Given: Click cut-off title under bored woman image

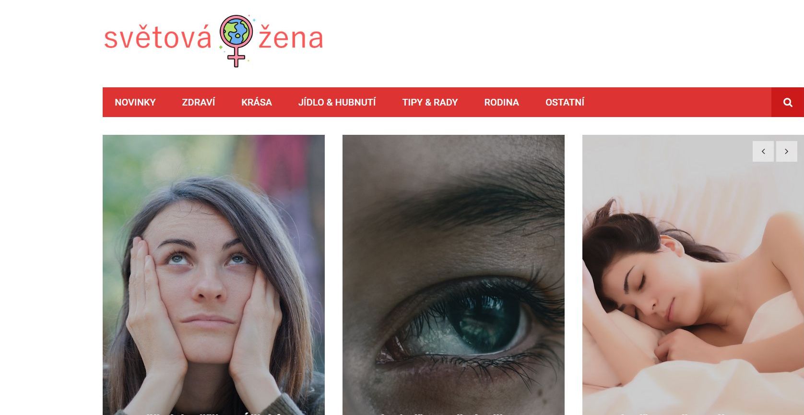Looking at the screenshot, I should [x=213, y=413].
